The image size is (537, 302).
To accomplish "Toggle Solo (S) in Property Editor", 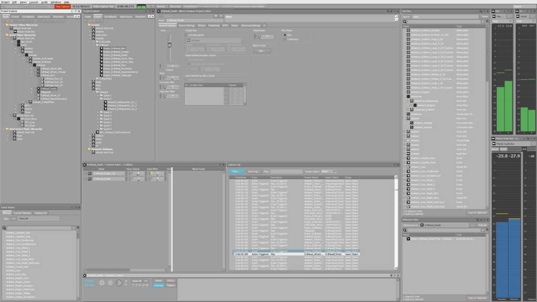I will coord(221,16).
